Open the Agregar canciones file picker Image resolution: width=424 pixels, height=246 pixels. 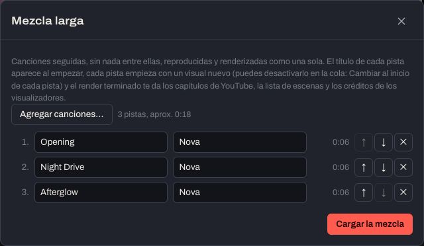(62, 114)
